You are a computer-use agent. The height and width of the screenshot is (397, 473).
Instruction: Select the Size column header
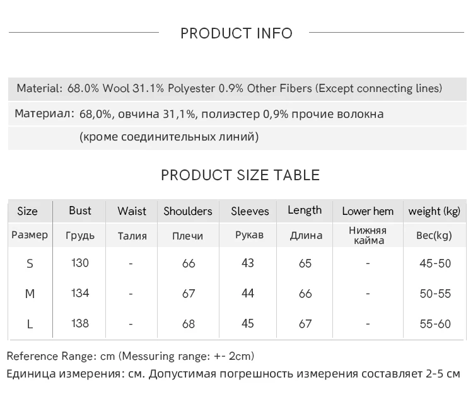(27, 211)
